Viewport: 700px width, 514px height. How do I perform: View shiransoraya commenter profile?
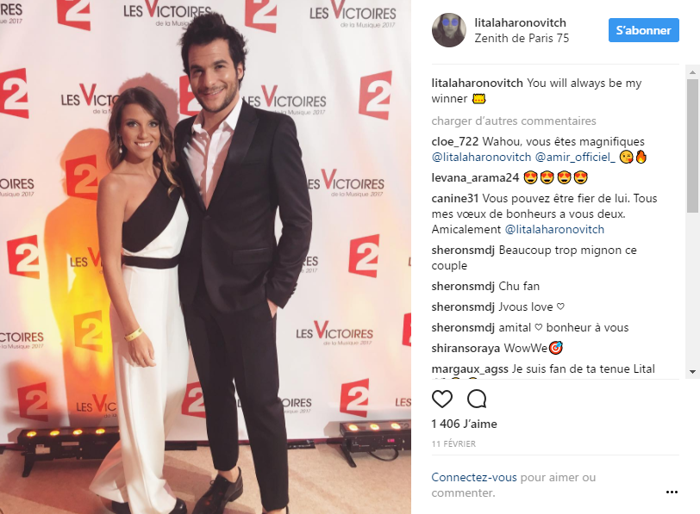[466, 348]
